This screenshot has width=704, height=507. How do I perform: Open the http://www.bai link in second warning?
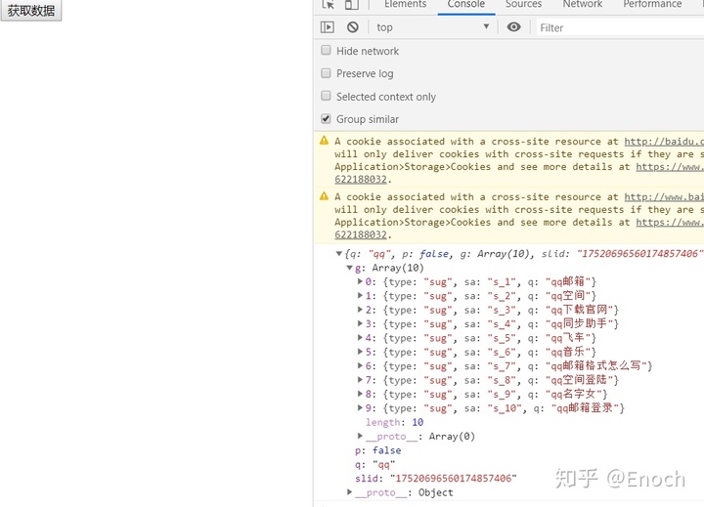click(x=664, y=197)
